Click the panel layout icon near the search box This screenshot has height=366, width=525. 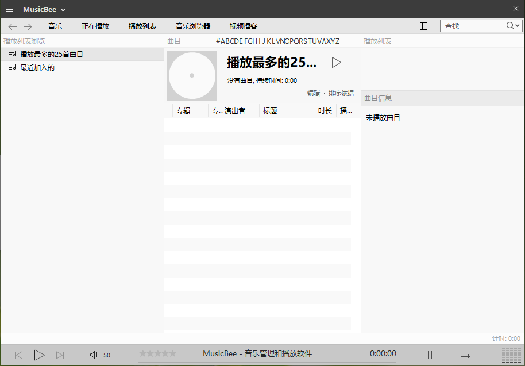coord(424,26)
